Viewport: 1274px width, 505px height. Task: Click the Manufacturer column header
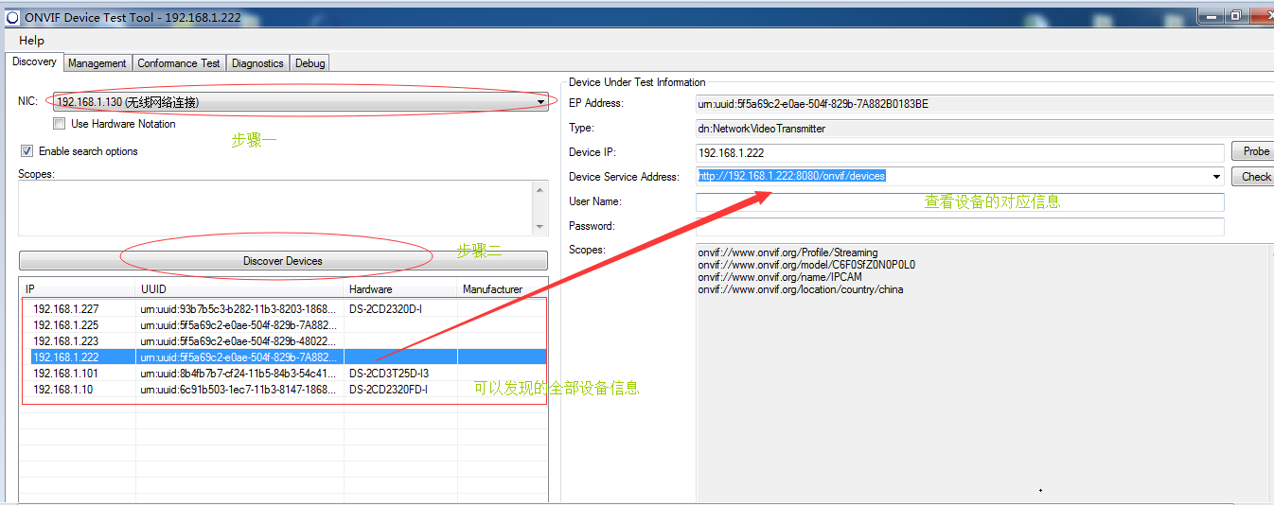point(502,289)
